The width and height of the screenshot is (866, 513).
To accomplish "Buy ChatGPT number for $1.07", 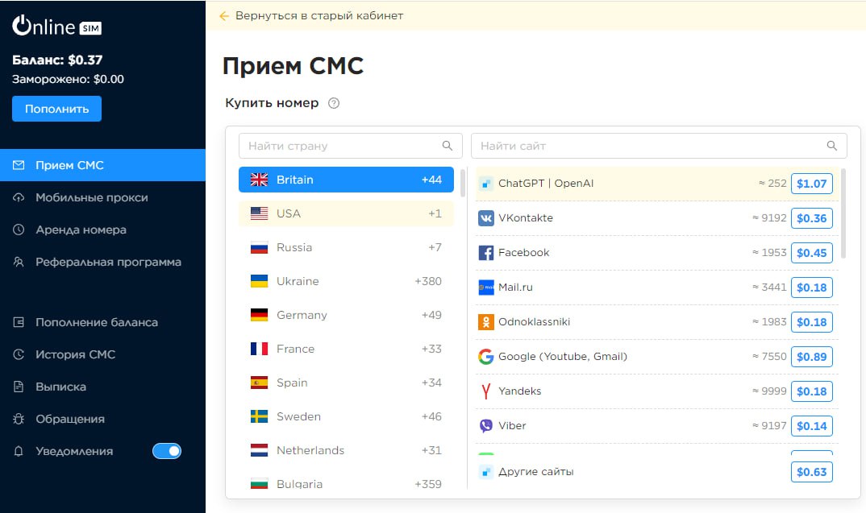I will click(x=811, y=184).
